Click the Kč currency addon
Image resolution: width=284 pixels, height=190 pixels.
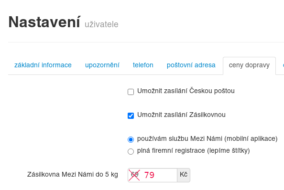click(184, 175)
